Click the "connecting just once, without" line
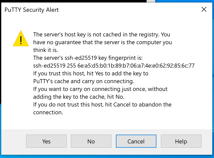The image size is (214, 158). pyautogui.click(x=100, y=89)
